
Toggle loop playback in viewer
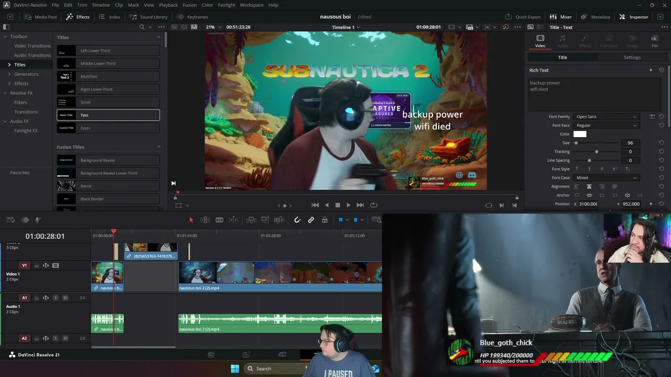pyautogui.click(x=374, y=205)
